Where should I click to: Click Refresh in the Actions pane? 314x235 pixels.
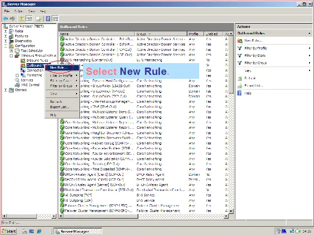pyautogui.click(x=250, y=78)
